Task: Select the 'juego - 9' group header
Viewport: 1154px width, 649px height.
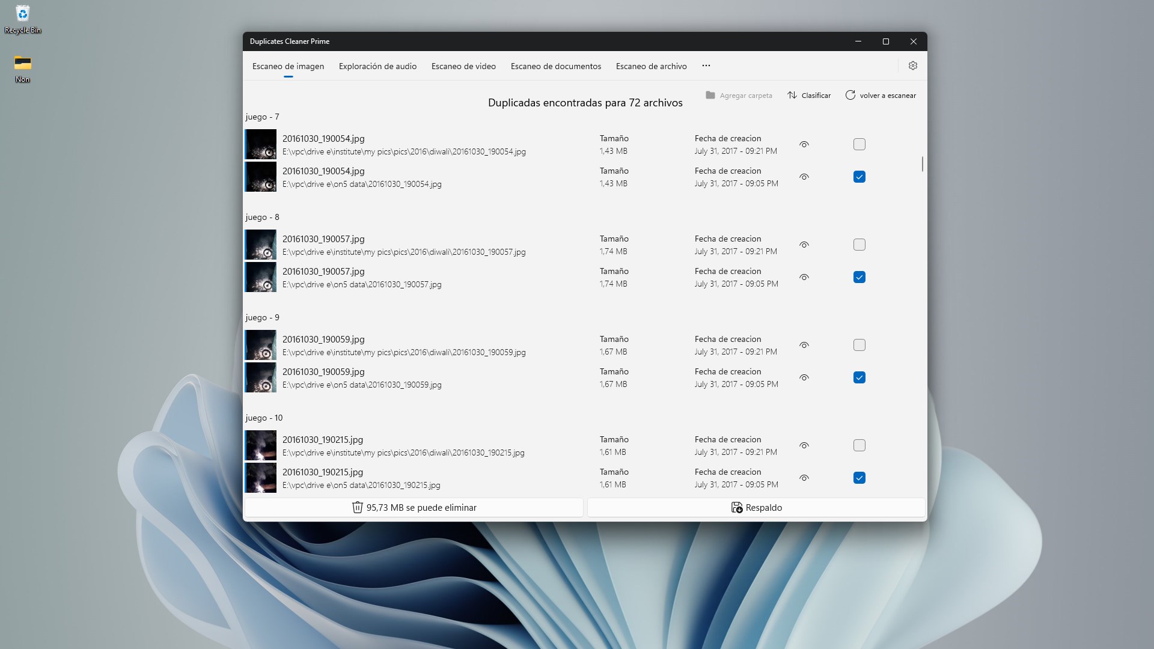Action: click(262, 317)
